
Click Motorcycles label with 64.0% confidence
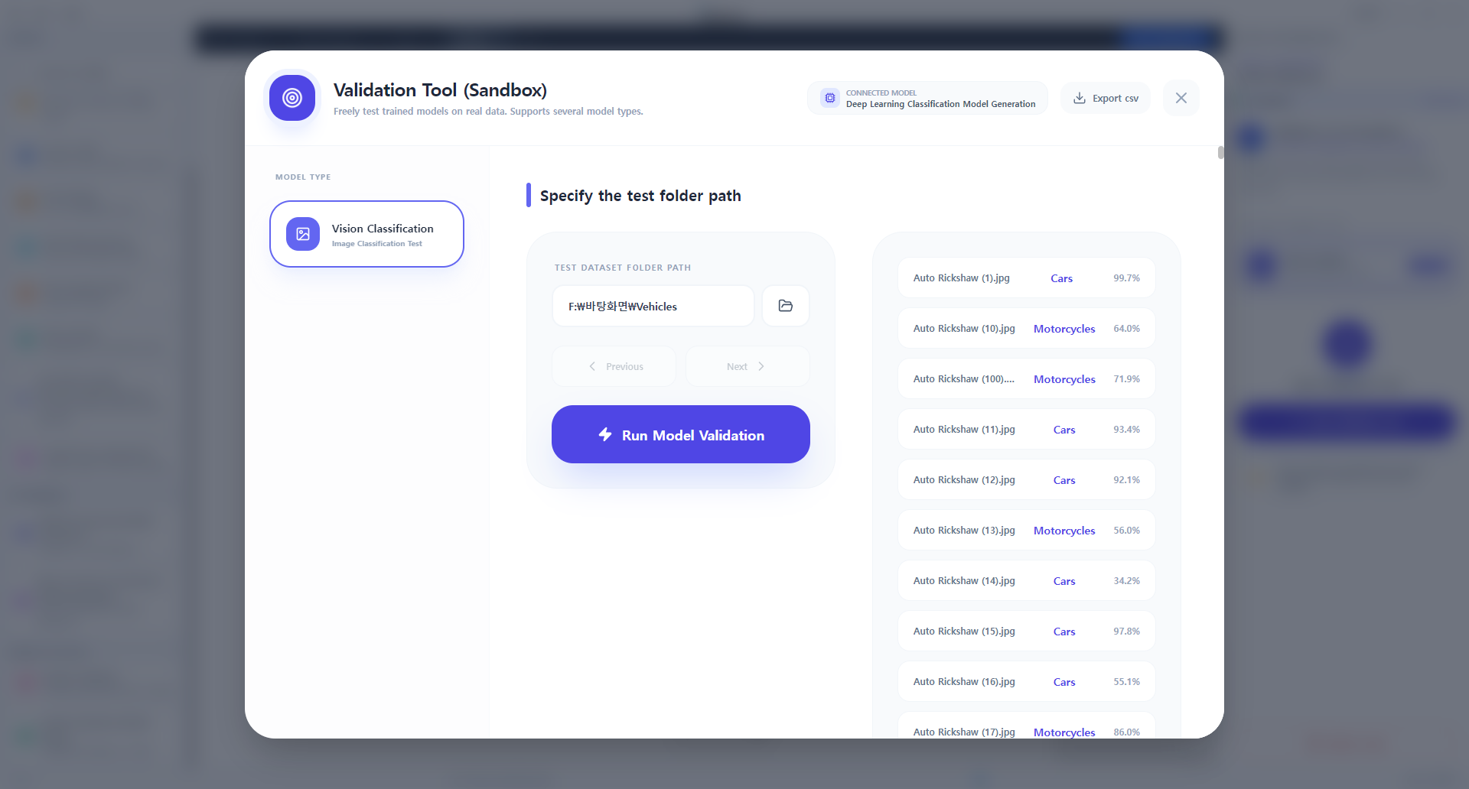pos(1064,329)
